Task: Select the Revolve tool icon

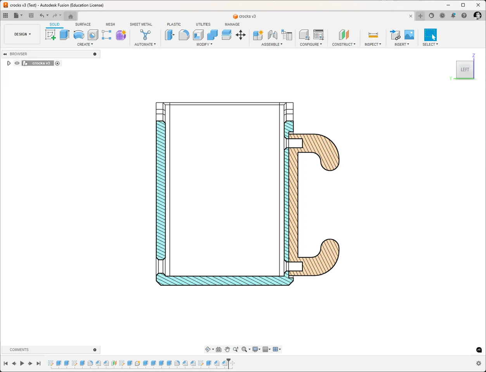Action: click(79, 35)
